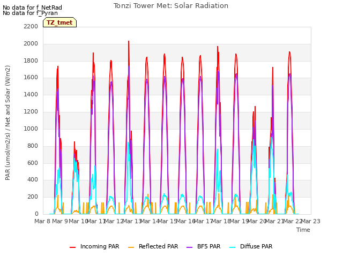The image size is (343, 257).
Task: Click the 'No data for f_Pyran' message
Action: coord(30,13)
